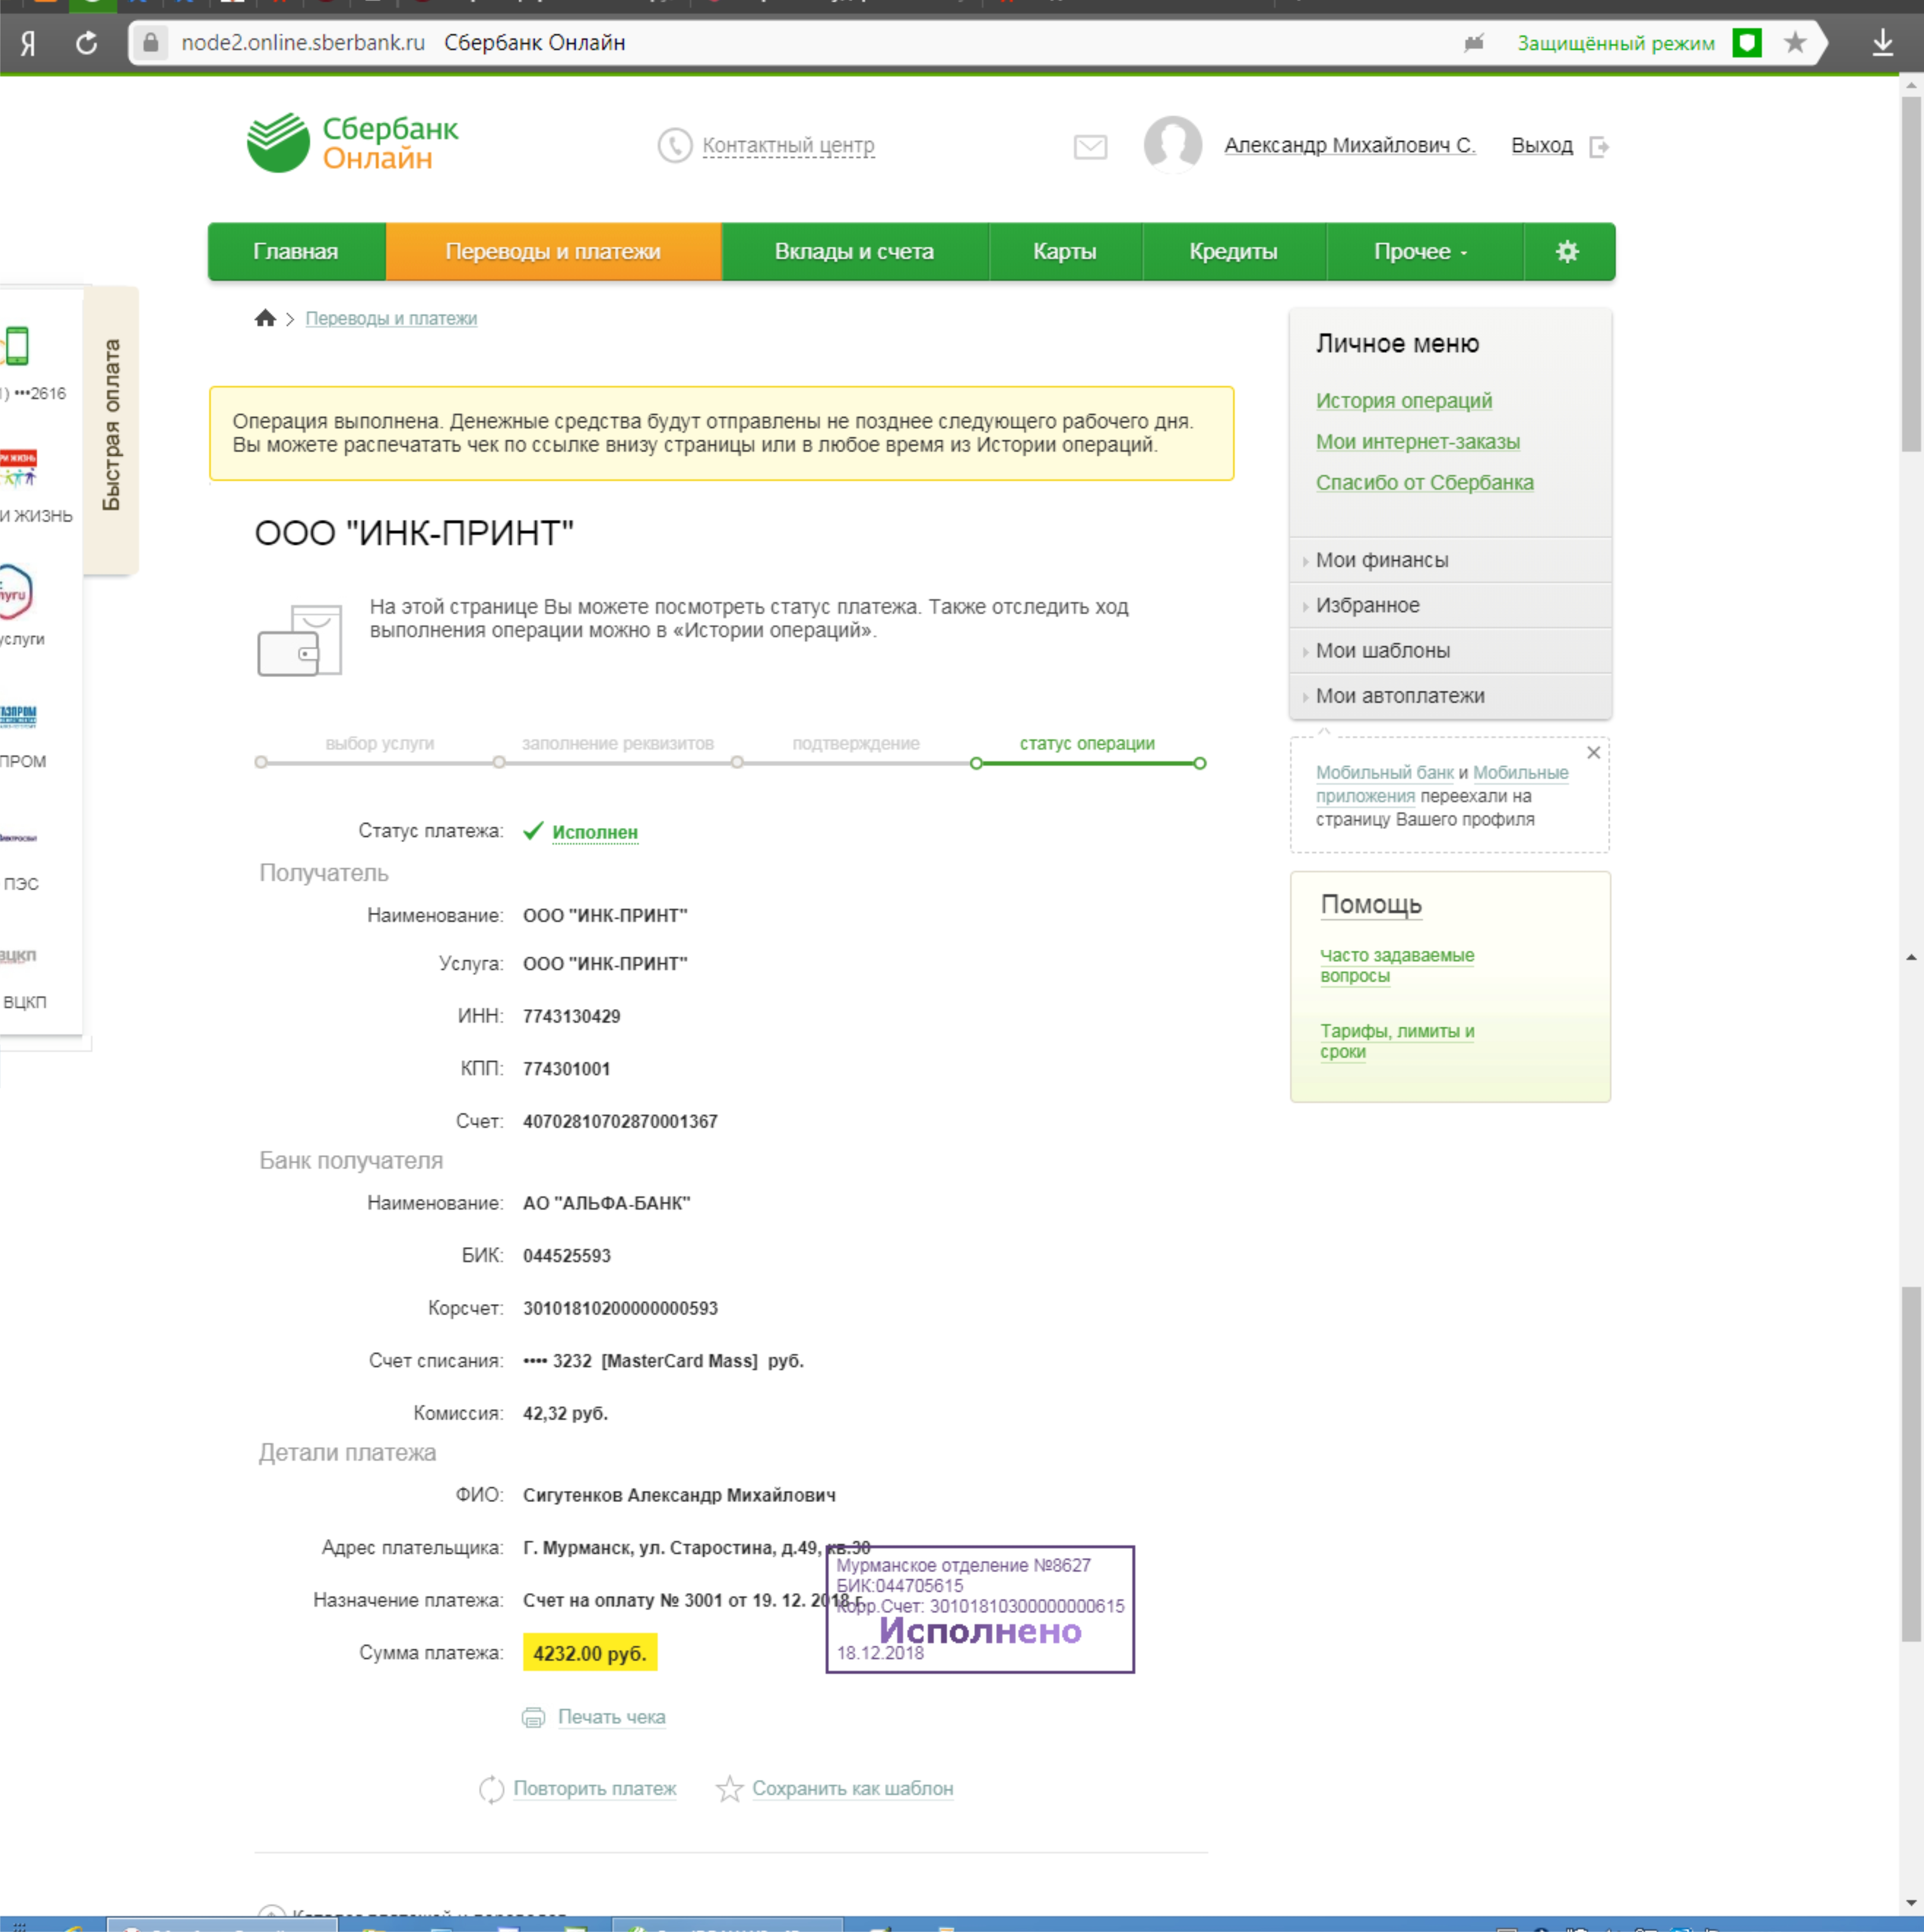The width and height of the screenshot is (1924, 1932).
Task: Click the phone icon beside Контактный центр
Action: click(675, 146)
